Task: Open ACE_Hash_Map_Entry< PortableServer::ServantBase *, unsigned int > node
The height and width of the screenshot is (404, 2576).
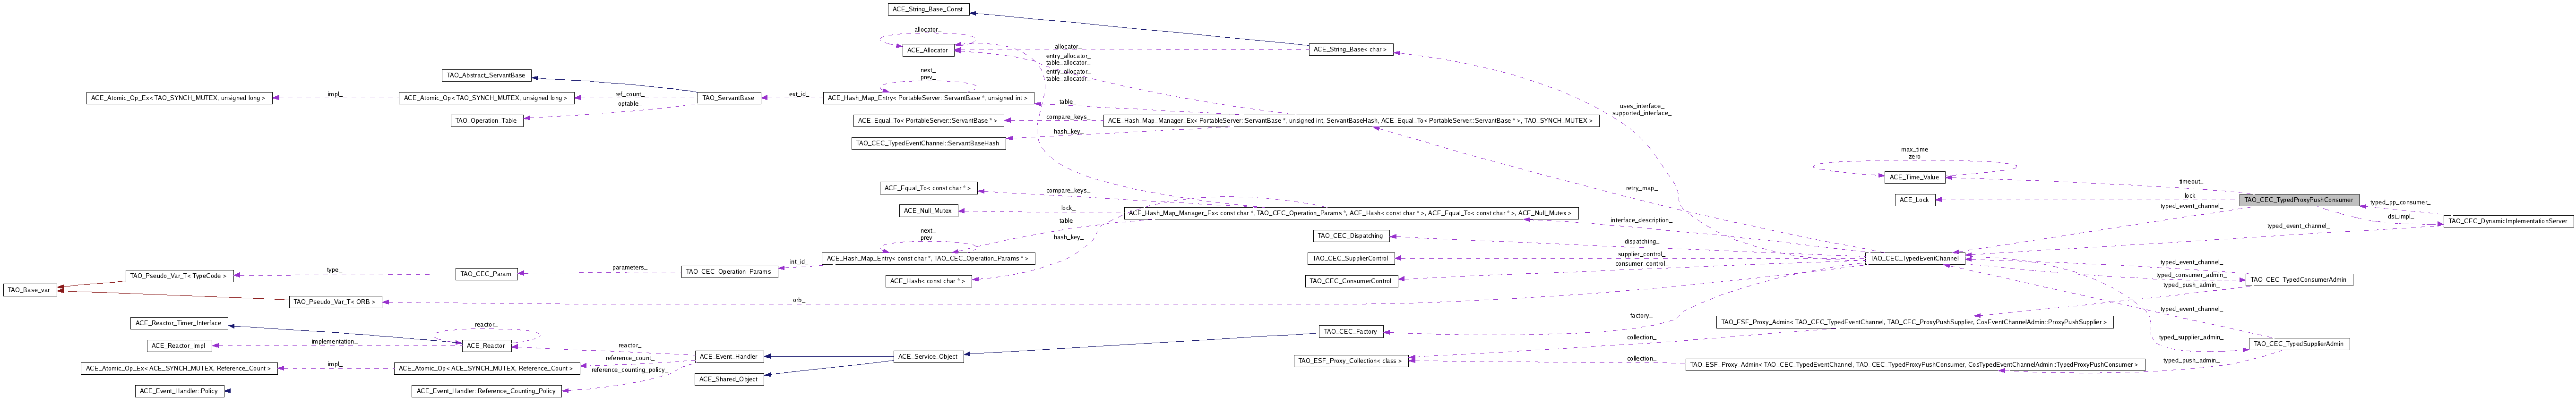Action: click(927, 98)
